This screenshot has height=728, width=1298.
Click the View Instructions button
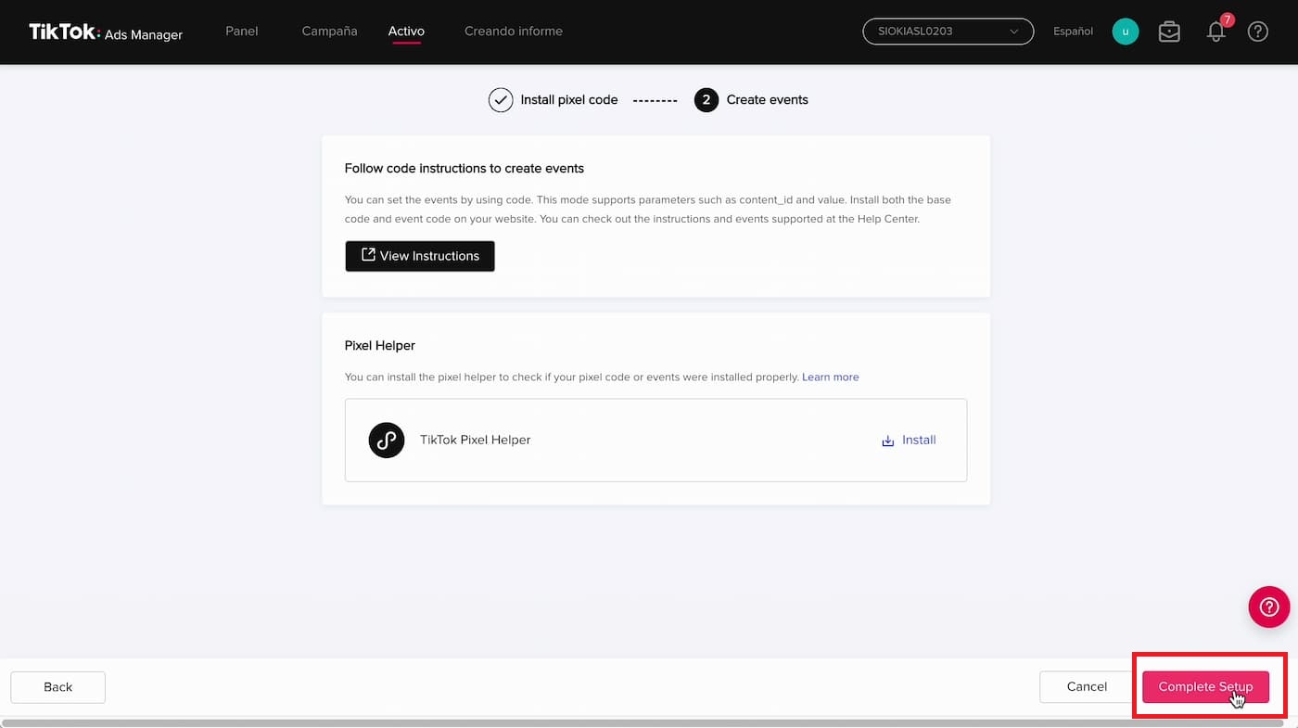420,256
